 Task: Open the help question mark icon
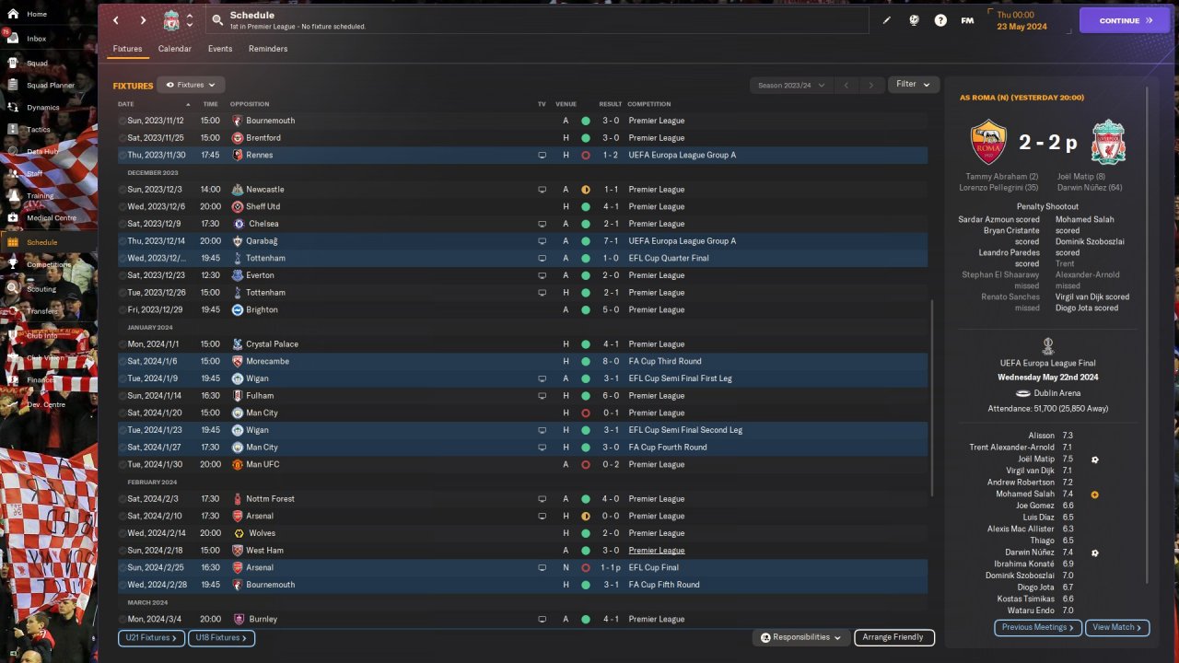point(940,20)
